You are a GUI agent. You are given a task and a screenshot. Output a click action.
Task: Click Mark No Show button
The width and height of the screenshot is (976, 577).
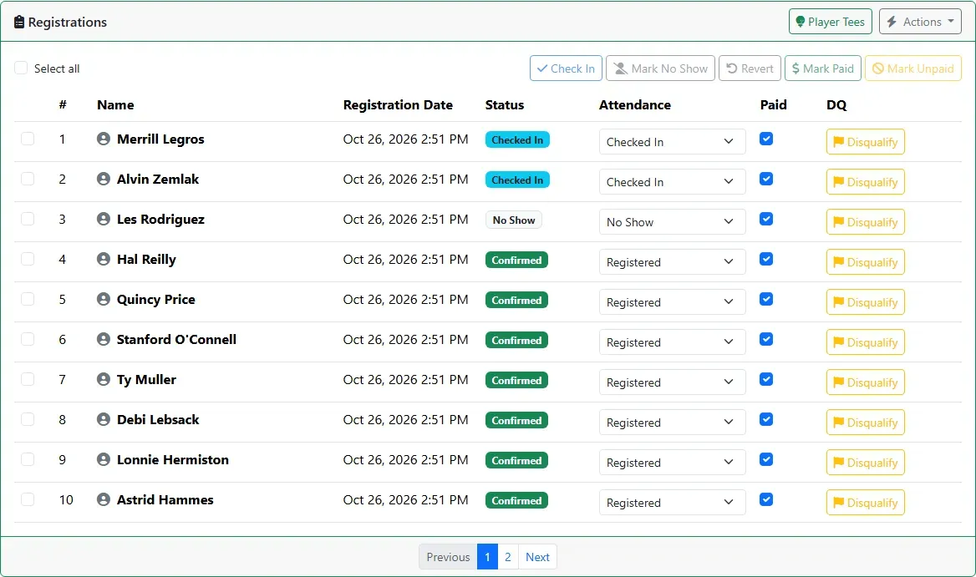point(660,68)
